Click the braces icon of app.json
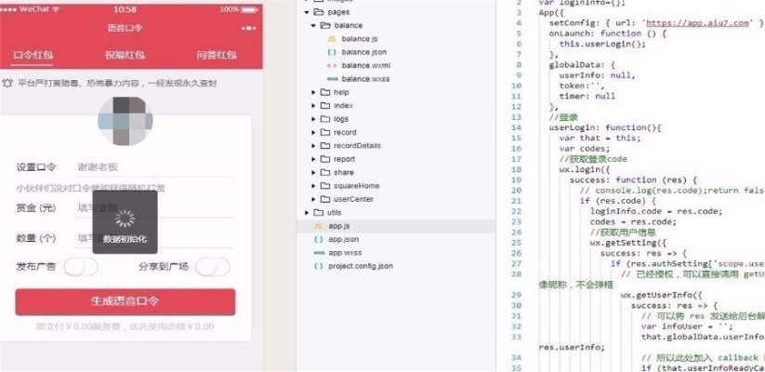Screen dimensions: 765x372 coord(319,239)
